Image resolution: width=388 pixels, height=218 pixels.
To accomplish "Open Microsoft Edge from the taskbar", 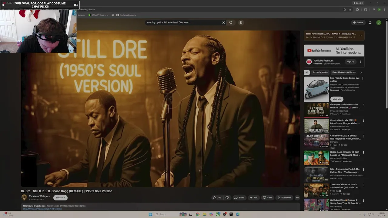I will coord(238,214).
